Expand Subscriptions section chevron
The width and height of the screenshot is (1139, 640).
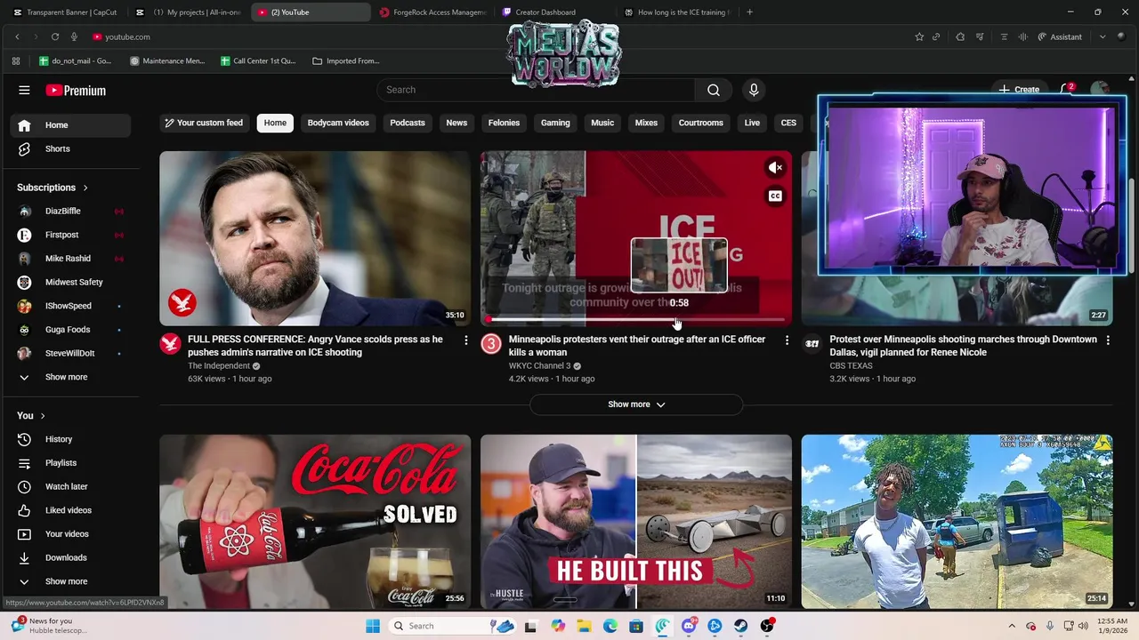click(85, 188)
